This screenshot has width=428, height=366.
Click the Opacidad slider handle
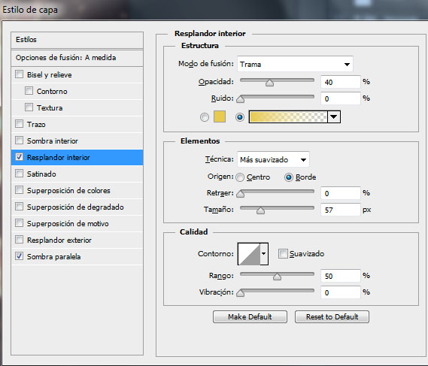tap(269, 83)
